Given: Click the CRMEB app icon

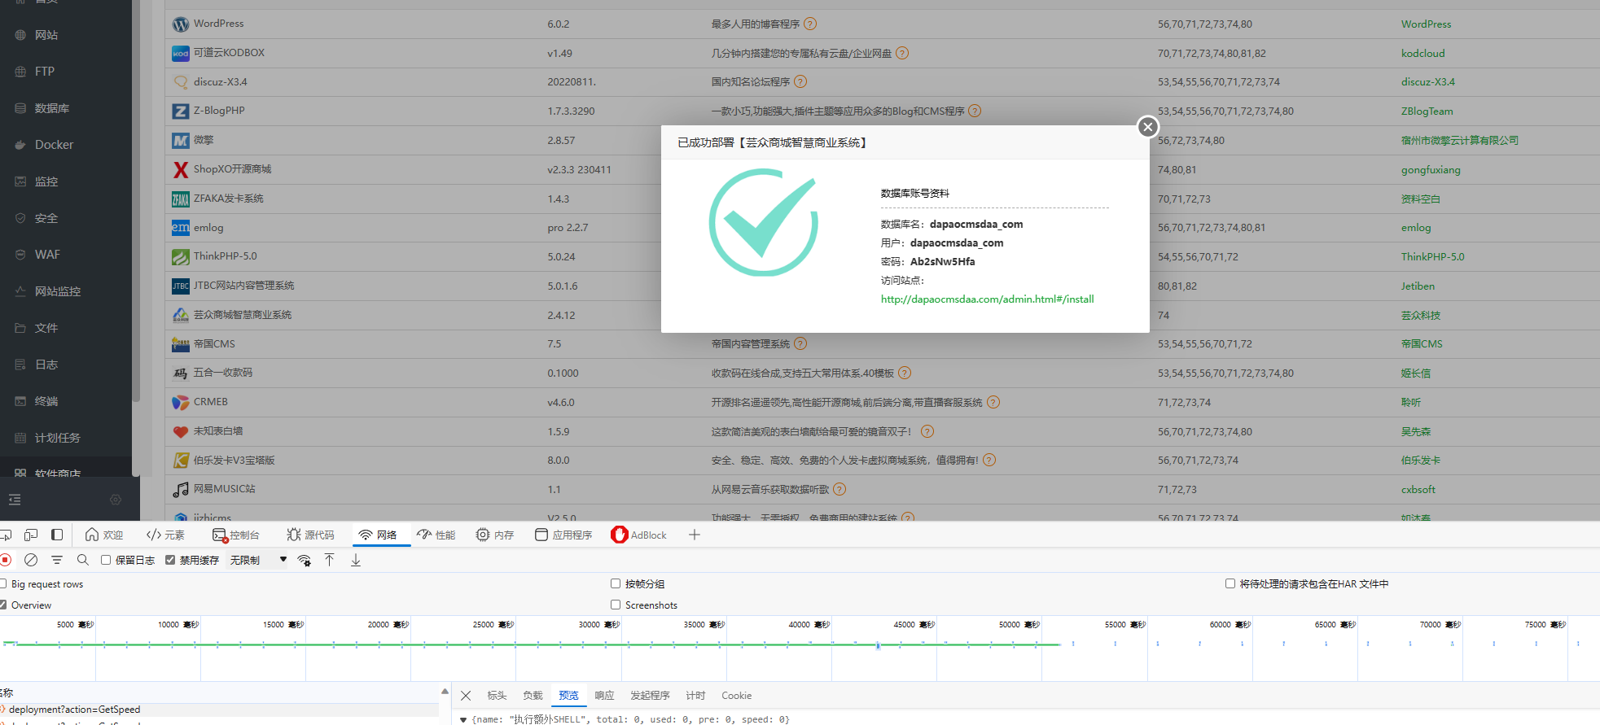Looking at the screenshot, I should (181, 402).
